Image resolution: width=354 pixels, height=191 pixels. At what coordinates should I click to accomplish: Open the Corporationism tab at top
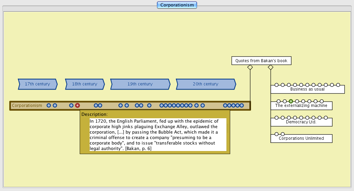point(177,5)
